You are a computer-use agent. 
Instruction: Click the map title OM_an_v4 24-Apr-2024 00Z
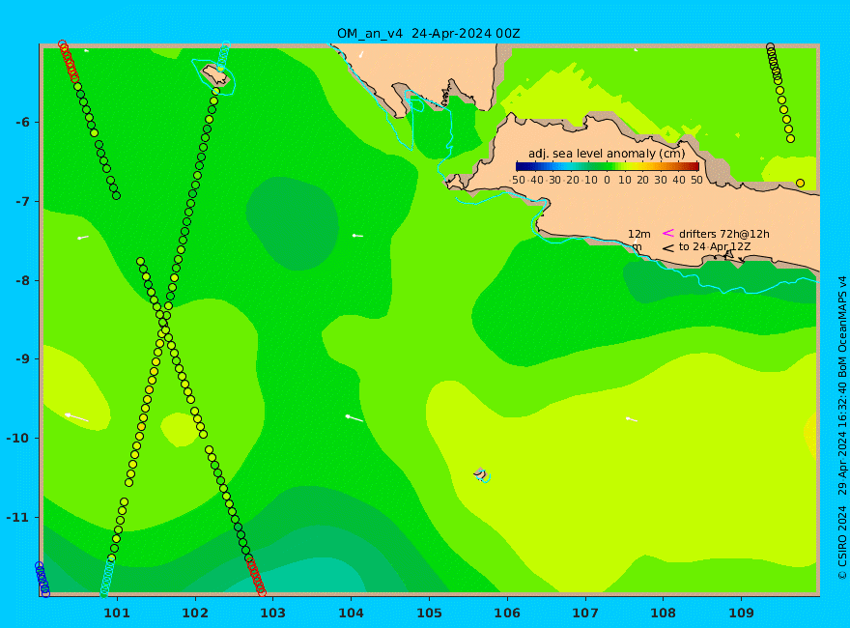point(428,34)
